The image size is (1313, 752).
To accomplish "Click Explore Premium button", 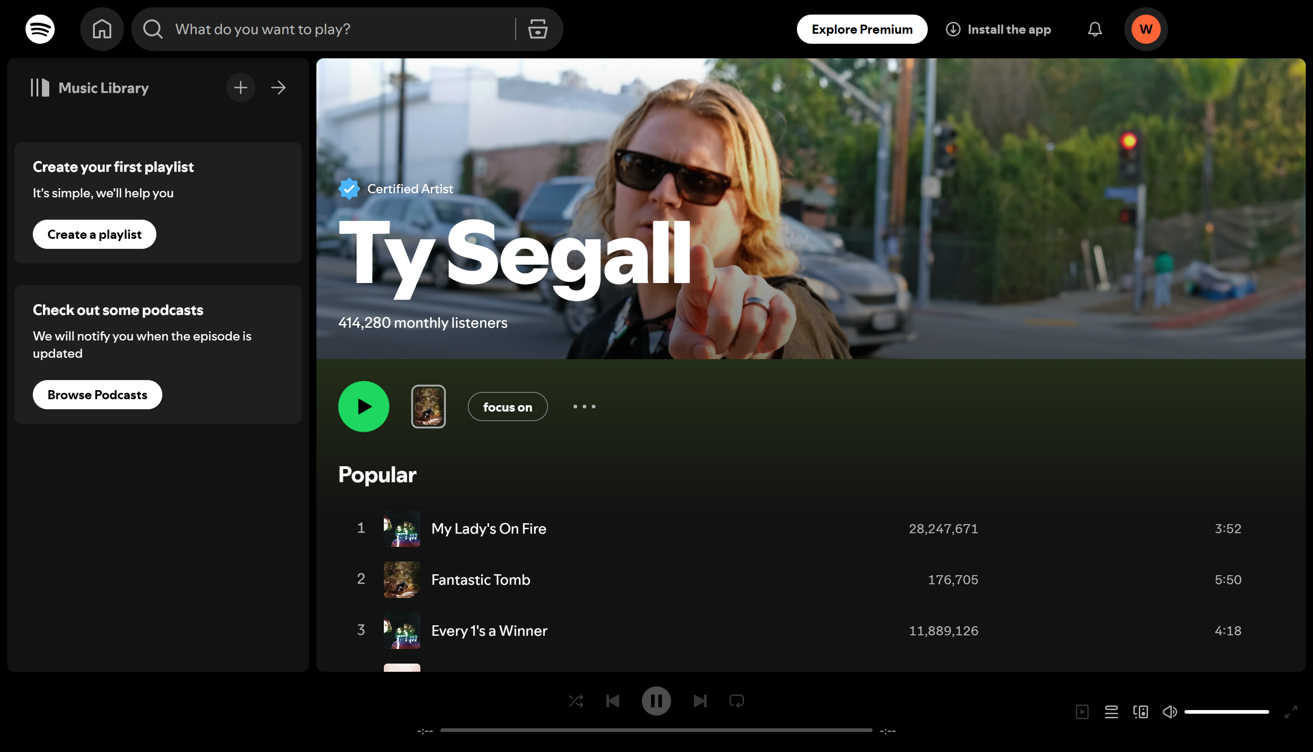I will (862, 30).
